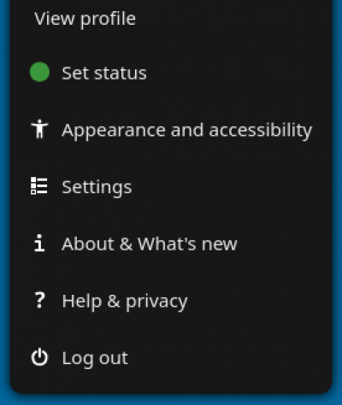Open Appearance and accessibility

coord(171,130)
